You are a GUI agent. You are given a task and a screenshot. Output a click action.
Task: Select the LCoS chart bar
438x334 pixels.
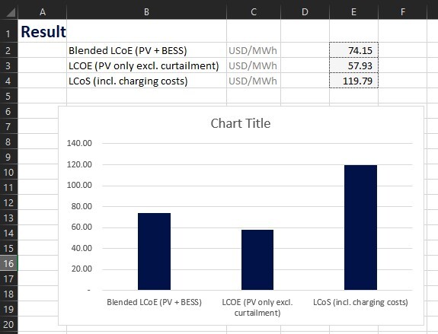[360, 227]
